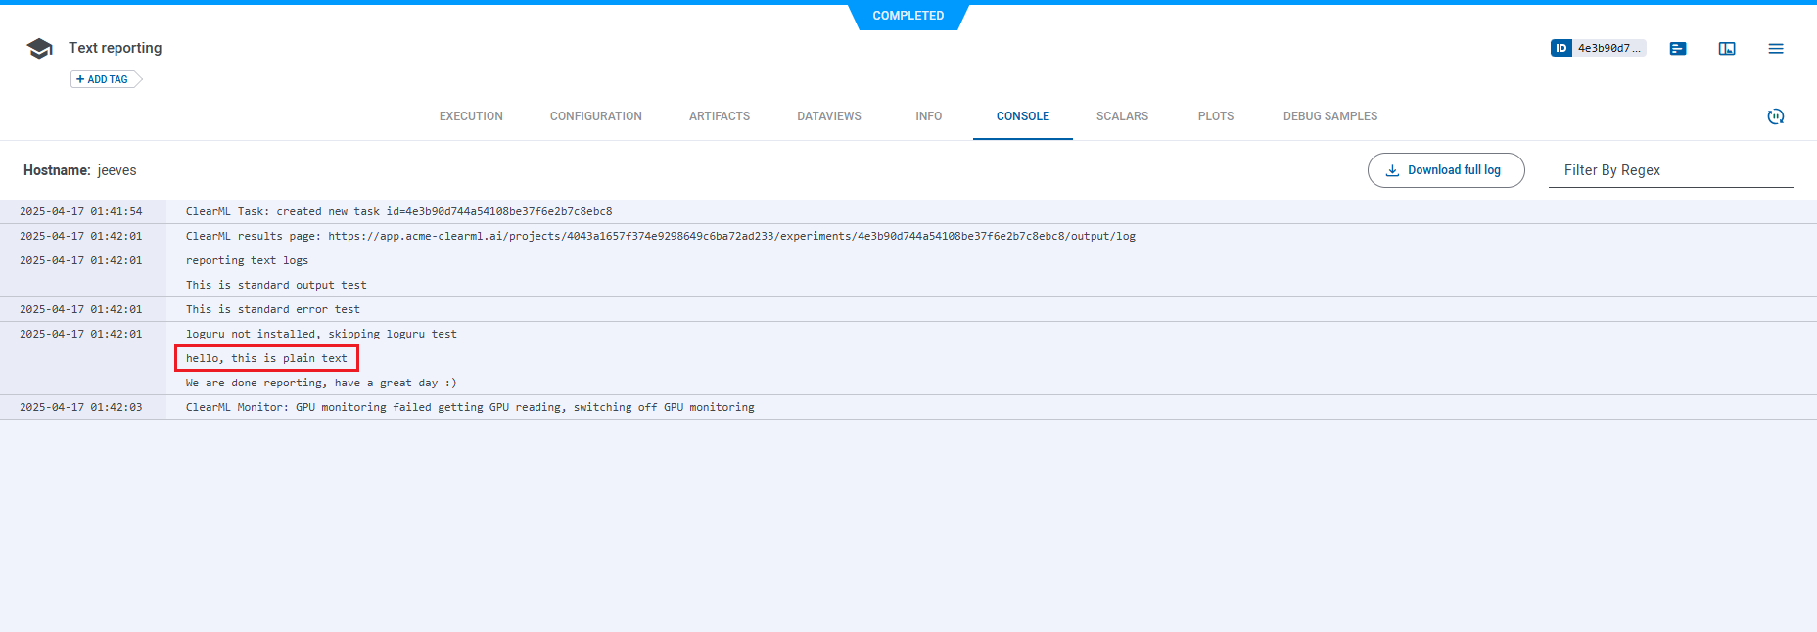View the SCALARS tab

tap(1122, 116)
